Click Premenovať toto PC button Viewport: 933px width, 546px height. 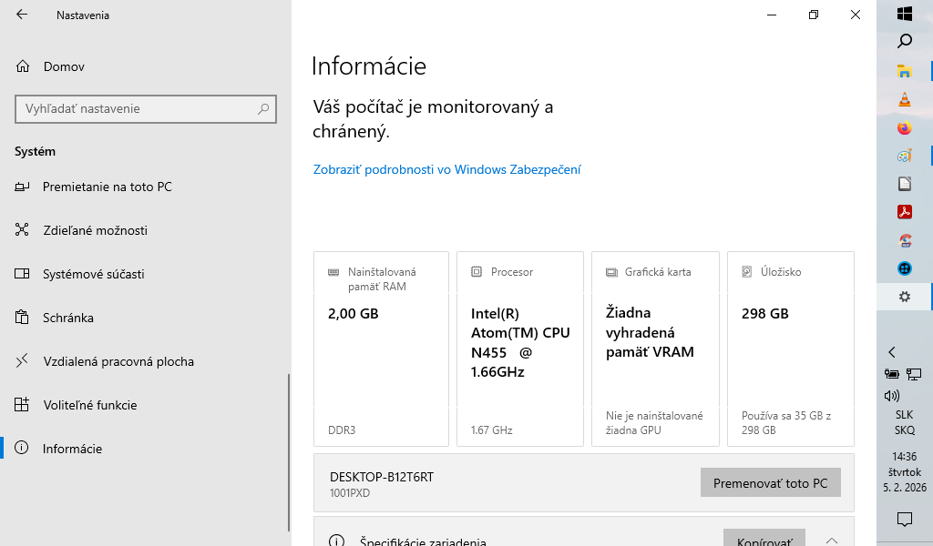[770, 483]
